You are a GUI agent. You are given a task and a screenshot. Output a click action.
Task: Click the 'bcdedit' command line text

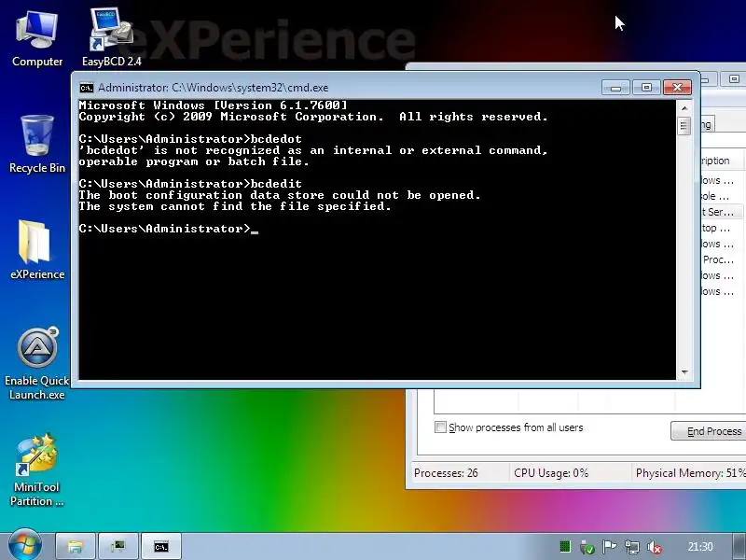point(276,184)
